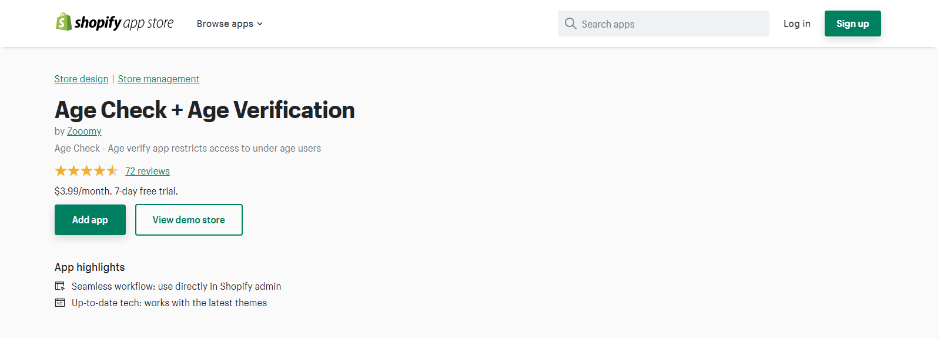
Task: Click the Add app button
Action: coord(90,220)
